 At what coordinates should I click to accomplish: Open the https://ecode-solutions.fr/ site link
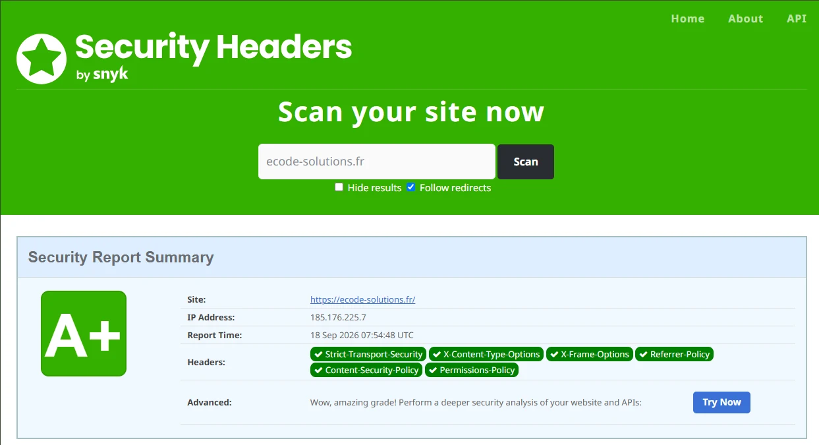362,299
